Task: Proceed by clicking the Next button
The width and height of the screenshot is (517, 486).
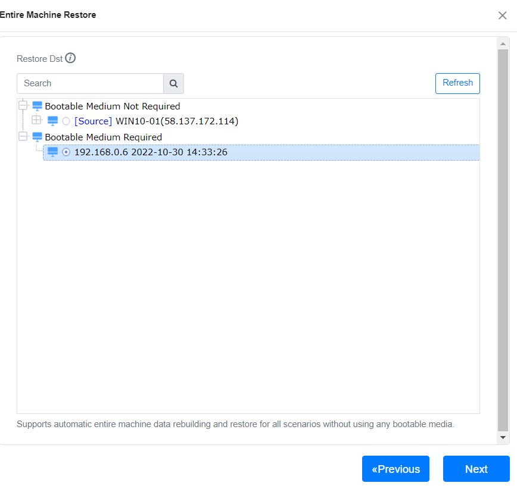Action: coord(476,469)
